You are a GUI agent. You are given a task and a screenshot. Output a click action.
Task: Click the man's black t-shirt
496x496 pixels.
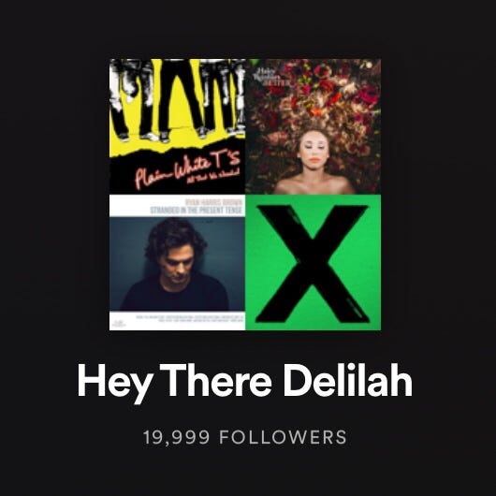tap(175, 294)
